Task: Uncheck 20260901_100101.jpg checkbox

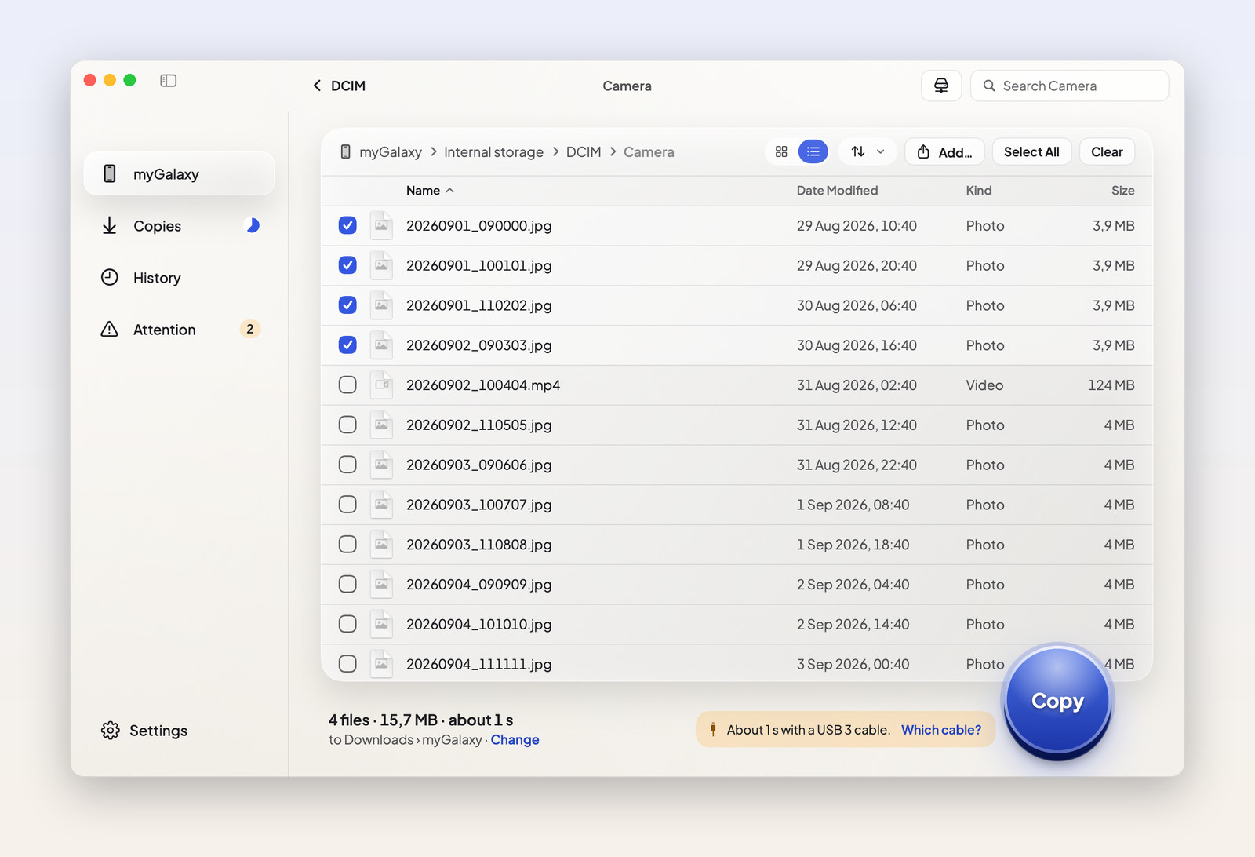Action: pyautogui.click(x=347, y=265)
